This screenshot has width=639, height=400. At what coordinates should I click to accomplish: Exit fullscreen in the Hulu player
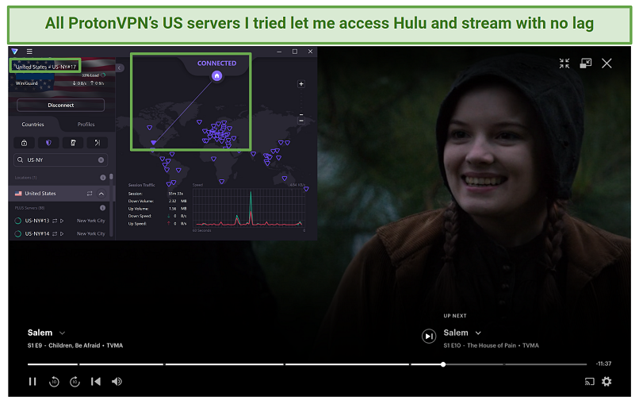(x=564, y=63)
